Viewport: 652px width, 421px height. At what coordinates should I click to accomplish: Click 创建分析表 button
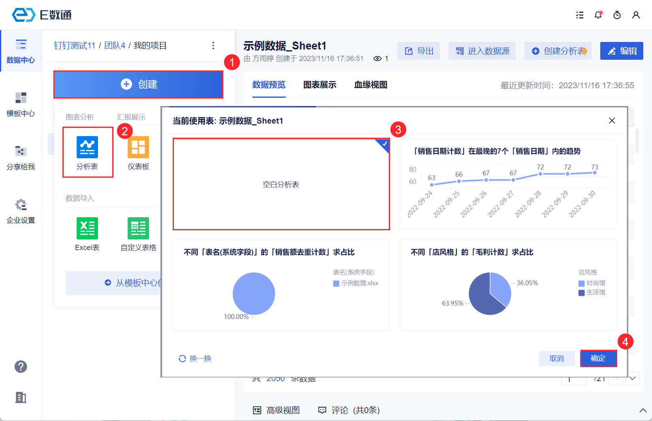(558, 51)
